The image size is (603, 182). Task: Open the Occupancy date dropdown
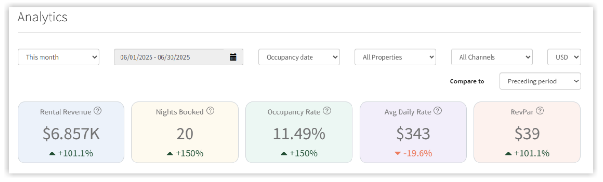pos(299,57)
